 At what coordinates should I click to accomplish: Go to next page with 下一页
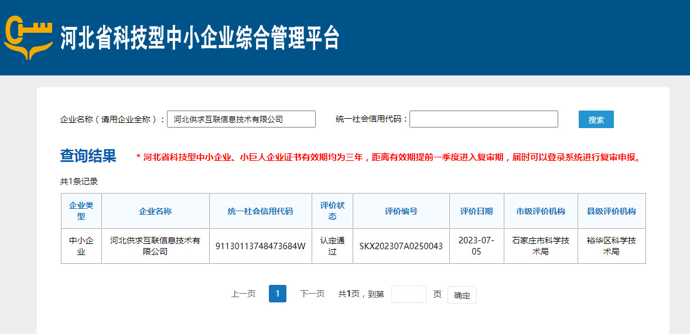(x=312, y=294)
